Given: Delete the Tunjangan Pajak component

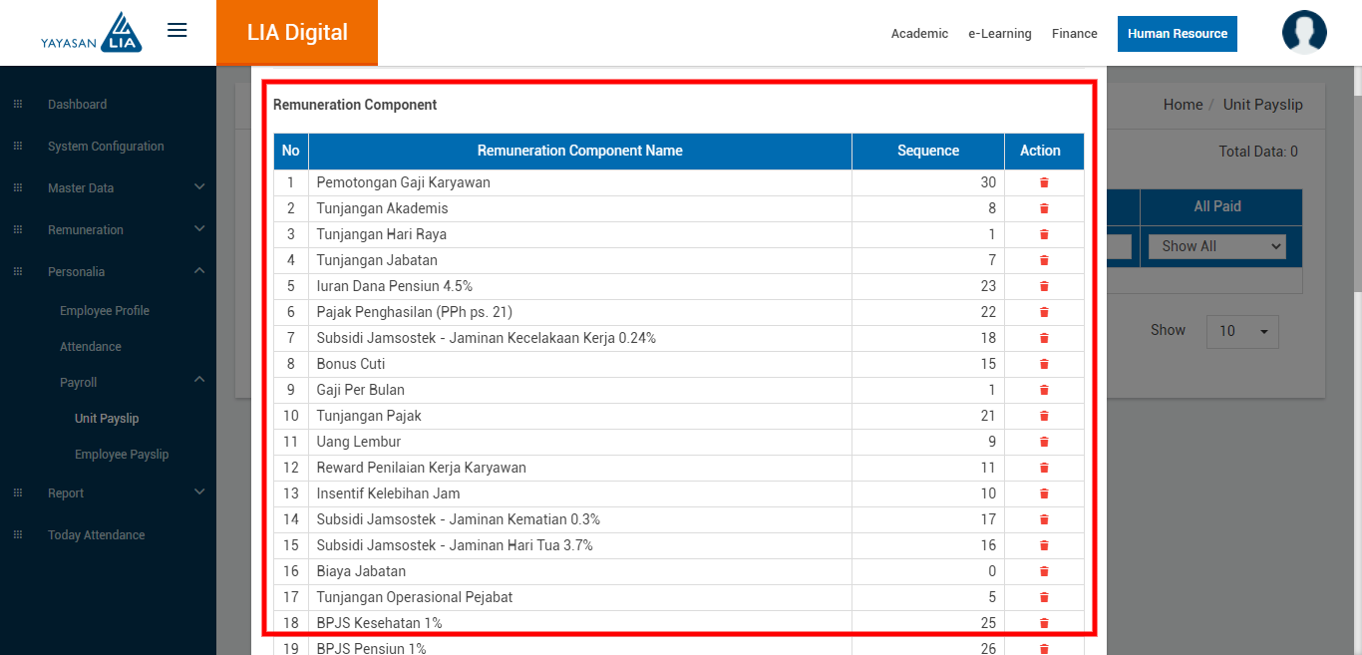Looking at the screenshot, I should click(1044, 416).
